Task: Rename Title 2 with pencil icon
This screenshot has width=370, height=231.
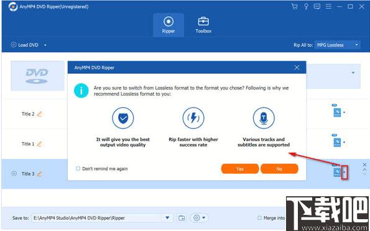Action: [x=39, y=114]
